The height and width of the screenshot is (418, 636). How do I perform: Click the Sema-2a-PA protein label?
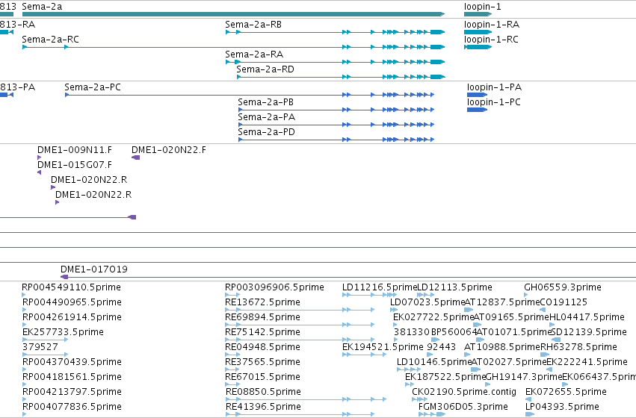(x=267, y=117)
